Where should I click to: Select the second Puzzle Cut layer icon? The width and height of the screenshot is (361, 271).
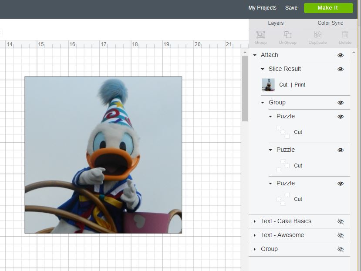click(283, 166)
